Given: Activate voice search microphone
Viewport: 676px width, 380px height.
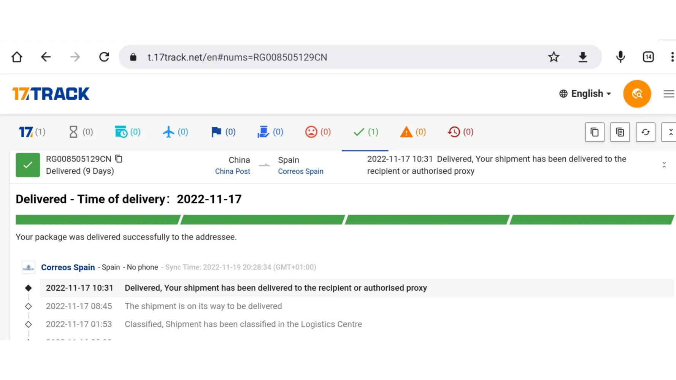Looking at the screenshot, I should (620, 57).
